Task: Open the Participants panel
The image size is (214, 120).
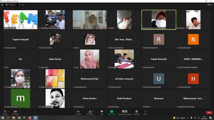Action: point(90,112)
